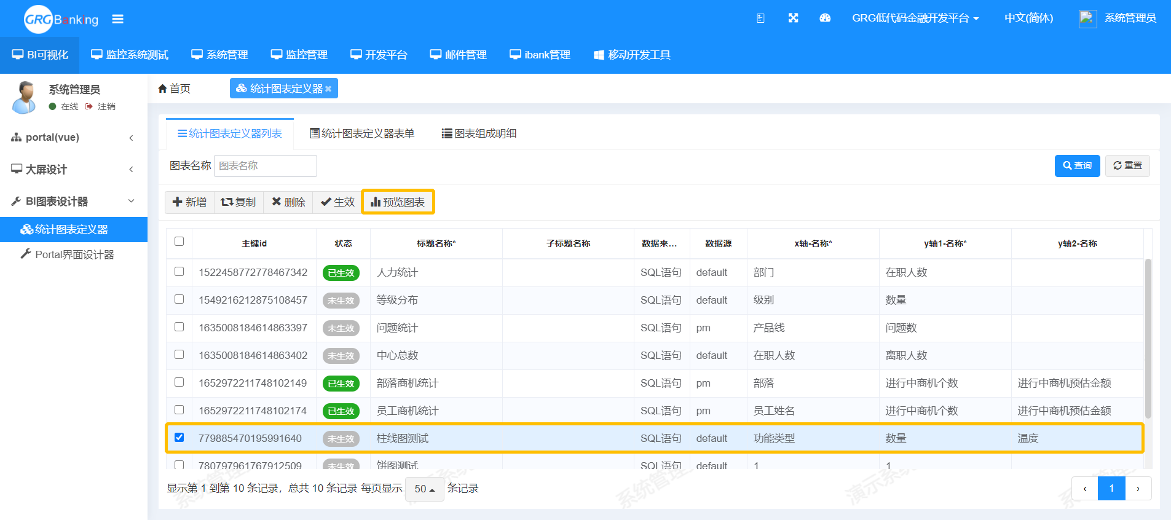Check the 饼图测试 row checkbox

[179, 465]
